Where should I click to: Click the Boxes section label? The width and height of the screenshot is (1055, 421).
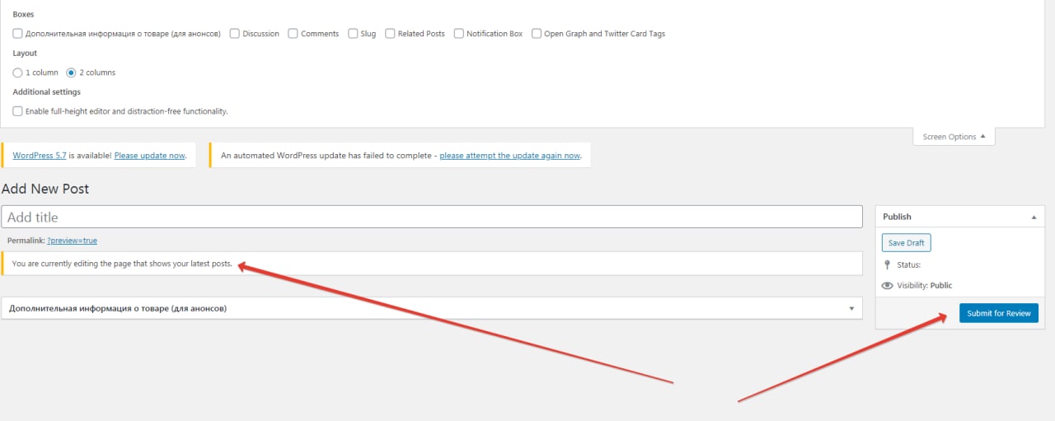click(24, 15)
